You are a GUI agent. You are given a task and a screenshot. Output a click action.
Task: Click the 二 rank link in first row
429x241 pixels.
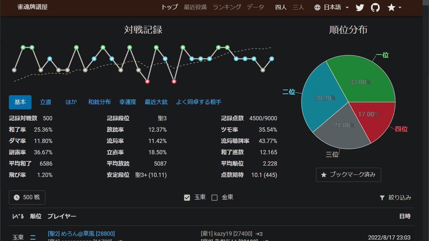click(x=33, y=237)
